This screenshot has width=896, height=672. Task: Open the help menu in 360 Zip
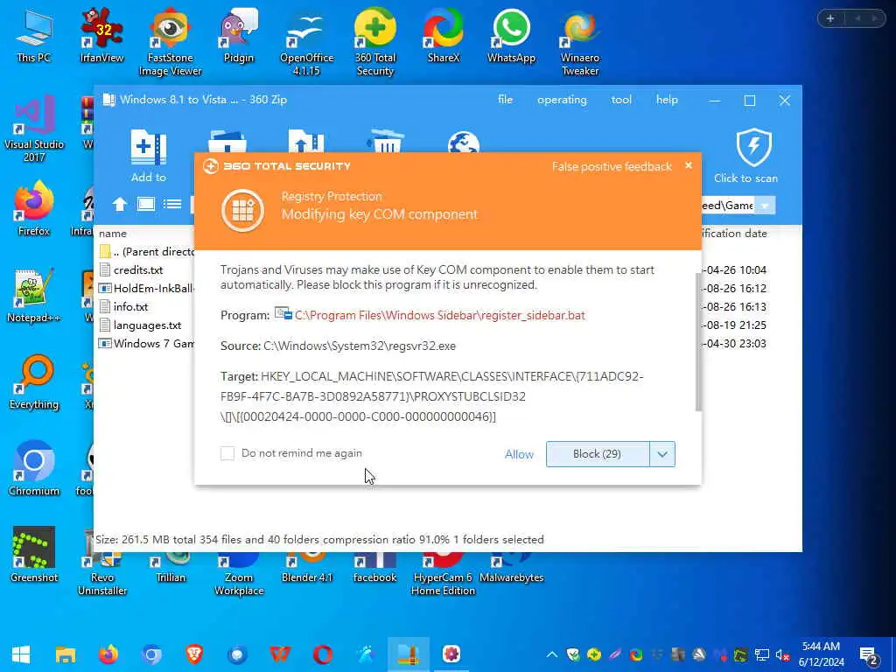[x=667, y=100]
